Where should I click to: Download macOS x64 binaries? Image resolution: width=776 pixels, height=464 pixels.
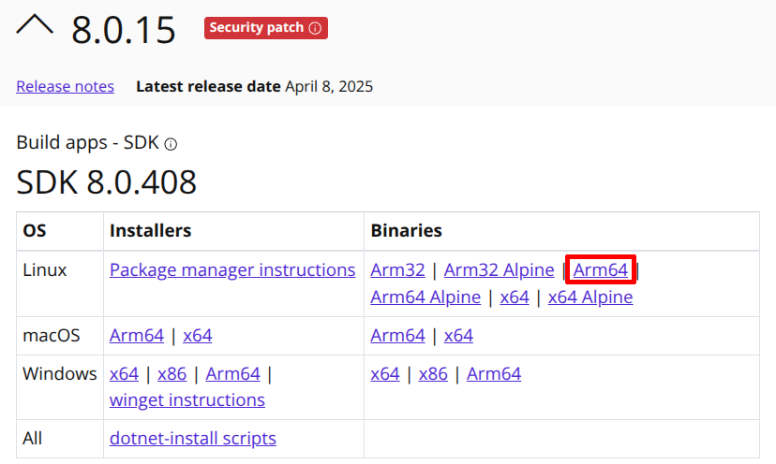pos(458,336)
